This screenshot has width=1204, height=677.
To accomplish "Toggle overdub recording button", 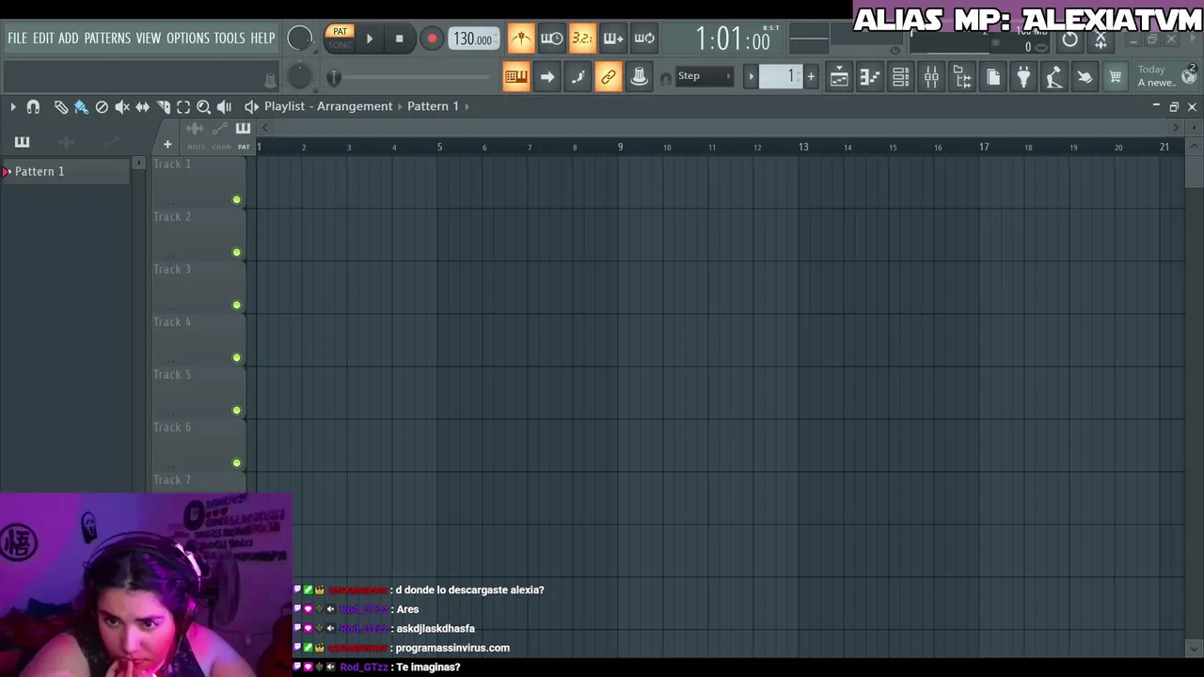I will coord(613,39).
